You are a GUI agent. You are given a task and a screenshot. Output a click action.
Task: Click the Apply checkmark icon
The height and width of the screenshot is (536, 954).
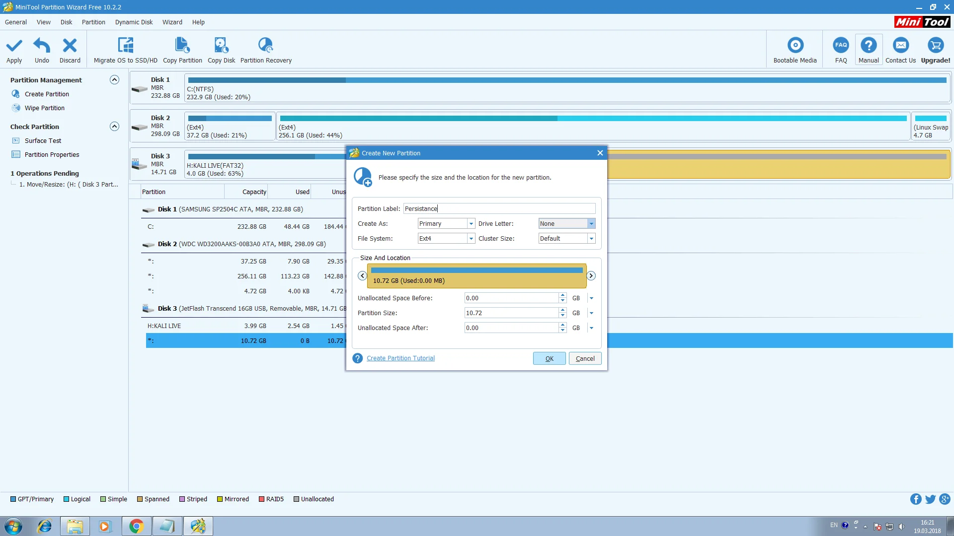point(14,46)
